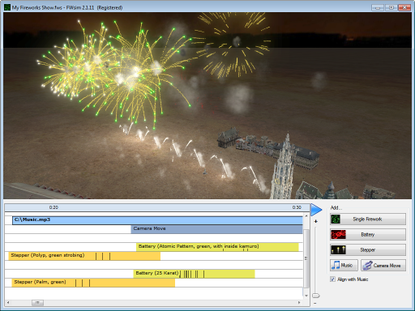Click the Camera Move button label
Screen dimensions: 415x311
coord(387,266)
